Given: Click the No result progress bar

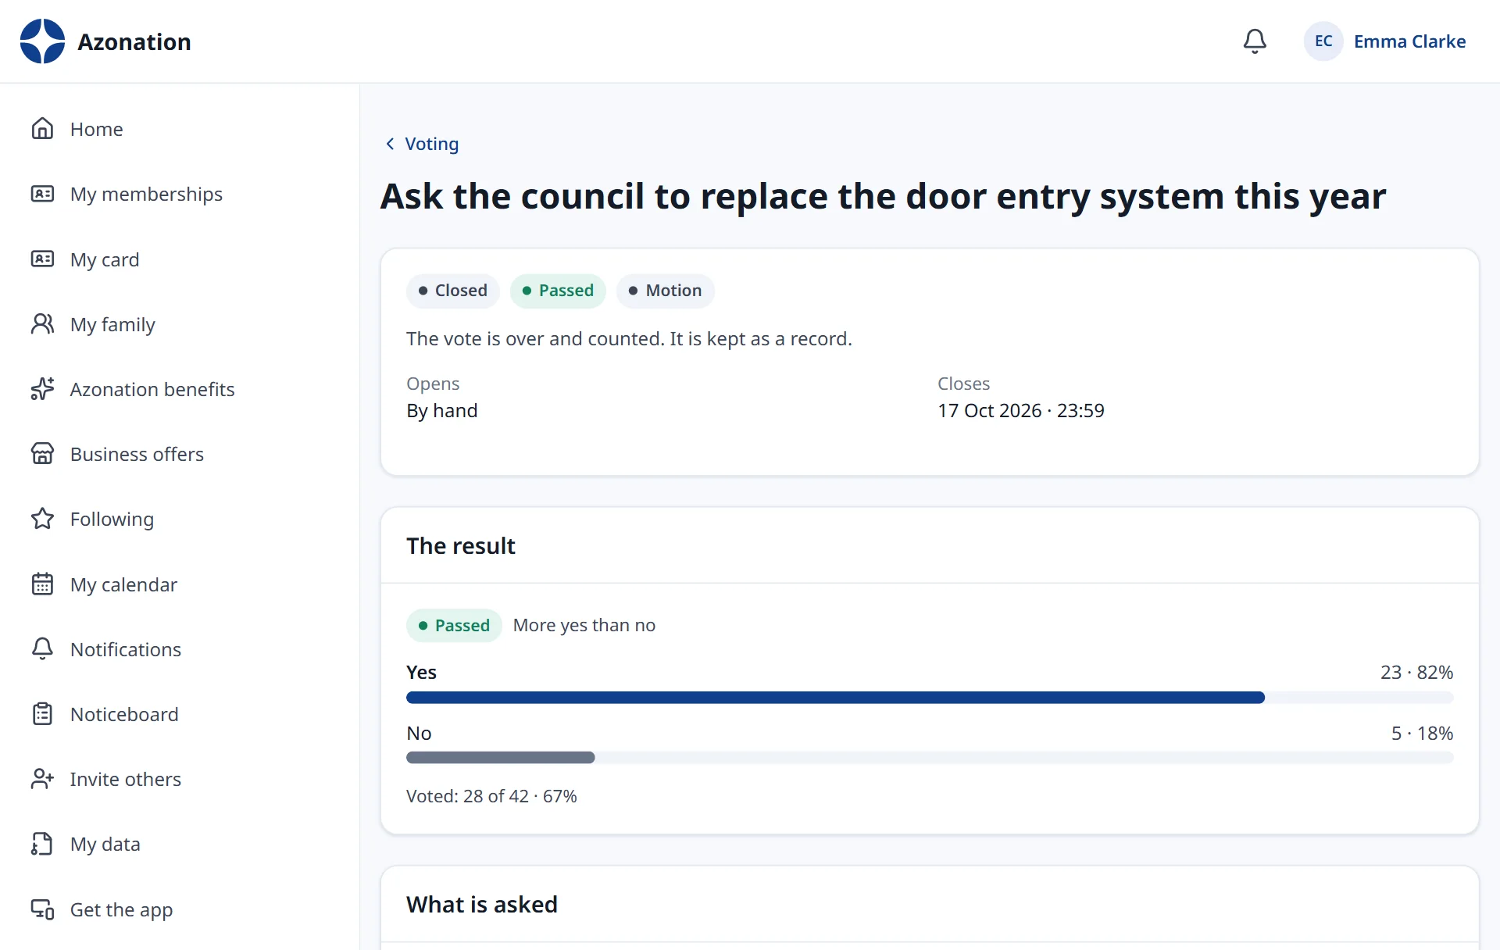Looking at the screenshot, I should click(x=930, y=758).
